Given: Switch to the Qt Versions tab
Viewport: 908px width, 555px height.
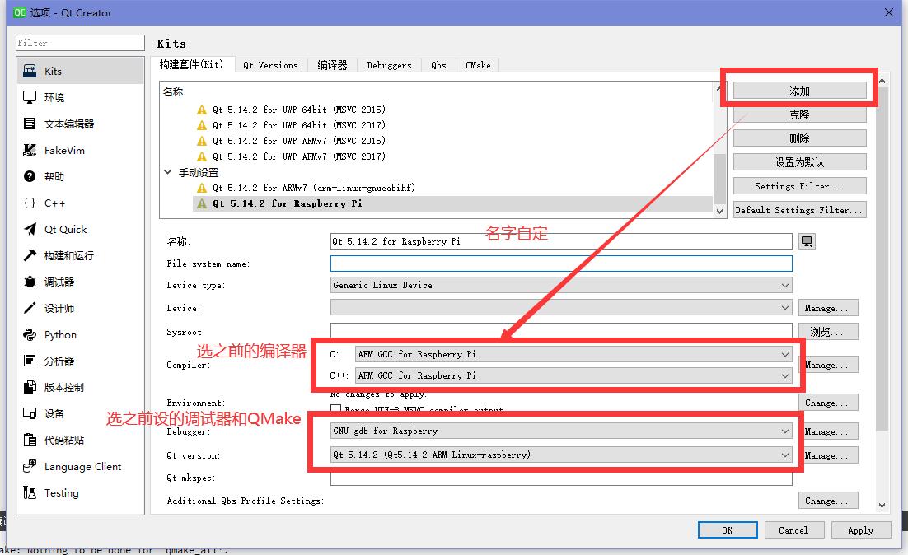Looking at the screenshot, I should click(270, 65).
